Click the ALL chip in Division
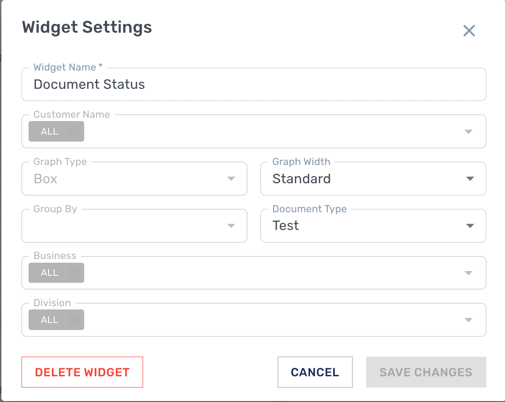The height and width of the screenshot is (402, 505). tap(50, 320)
